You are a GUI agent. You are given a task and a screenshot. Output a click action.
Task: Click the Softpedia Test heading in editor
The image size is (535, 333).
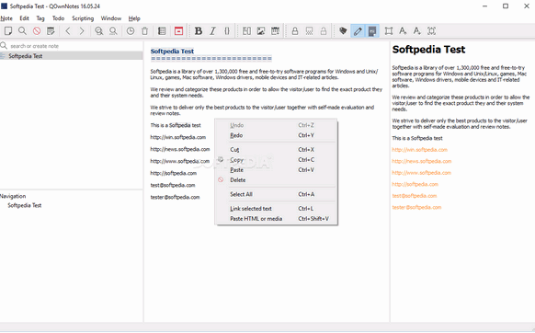click(x=172, y=52)
